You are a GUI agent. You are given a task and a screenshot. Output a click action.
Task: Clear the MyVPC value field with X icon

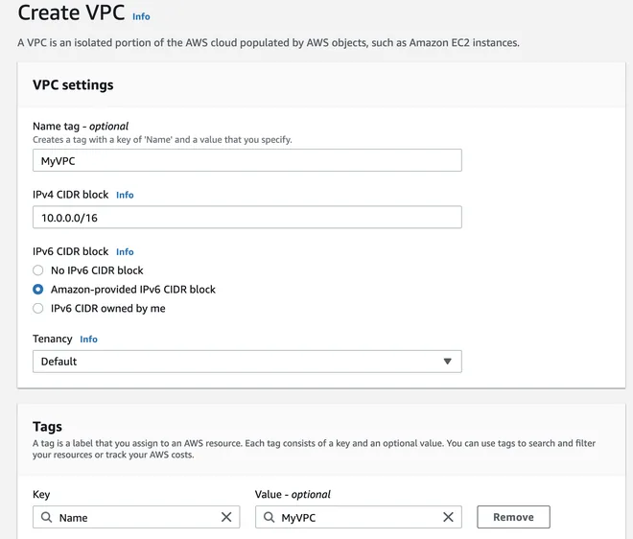point(448,517)
